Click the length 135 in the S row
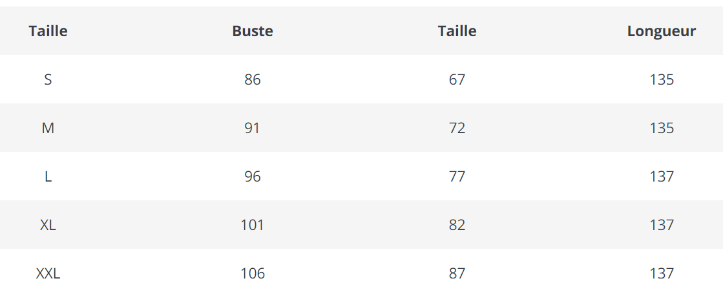The image size is (723, 305). pos(662,79)
